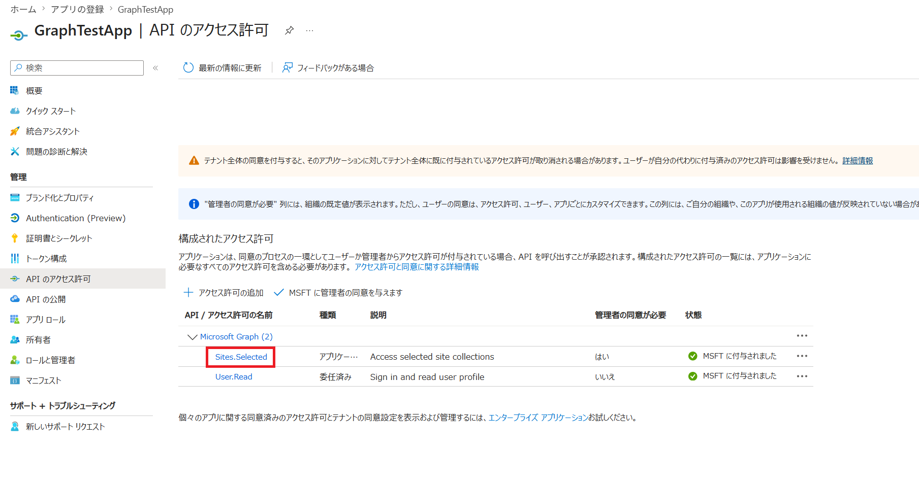Pin the GraphTestApp blade with pushpin icon
The image size is (919, 485).
click(289, 30)
